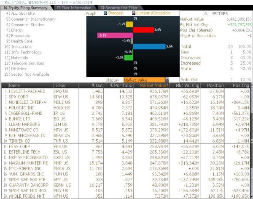Choose Sector Not Available entry
This screenshot has height=199, width=253.
tap(27, 74)
